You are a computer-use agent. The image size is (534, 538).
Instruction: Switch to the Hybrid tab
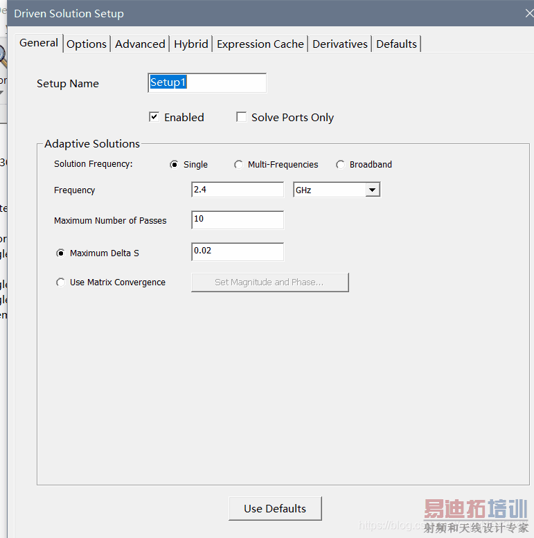190,44
